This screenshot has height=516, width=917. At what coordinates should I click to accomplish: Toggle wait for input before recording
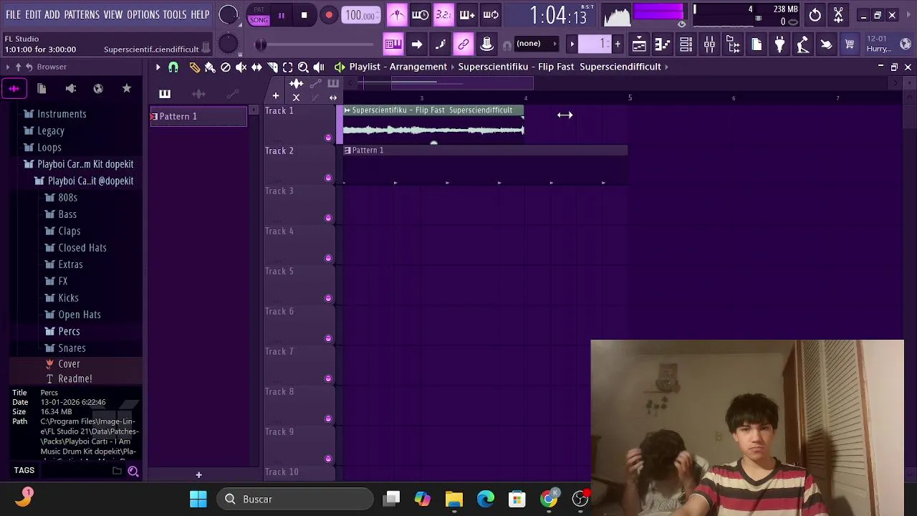click(x=421, y=14)
